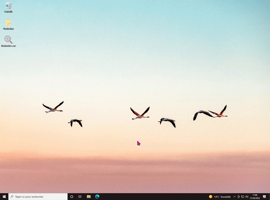Open network status tray icon

tap(243, 197)
